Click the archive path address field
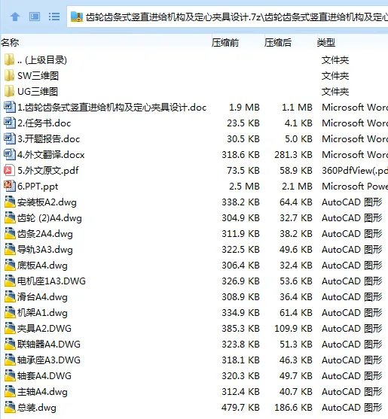The image size is (388, 419). pos(228,17)
